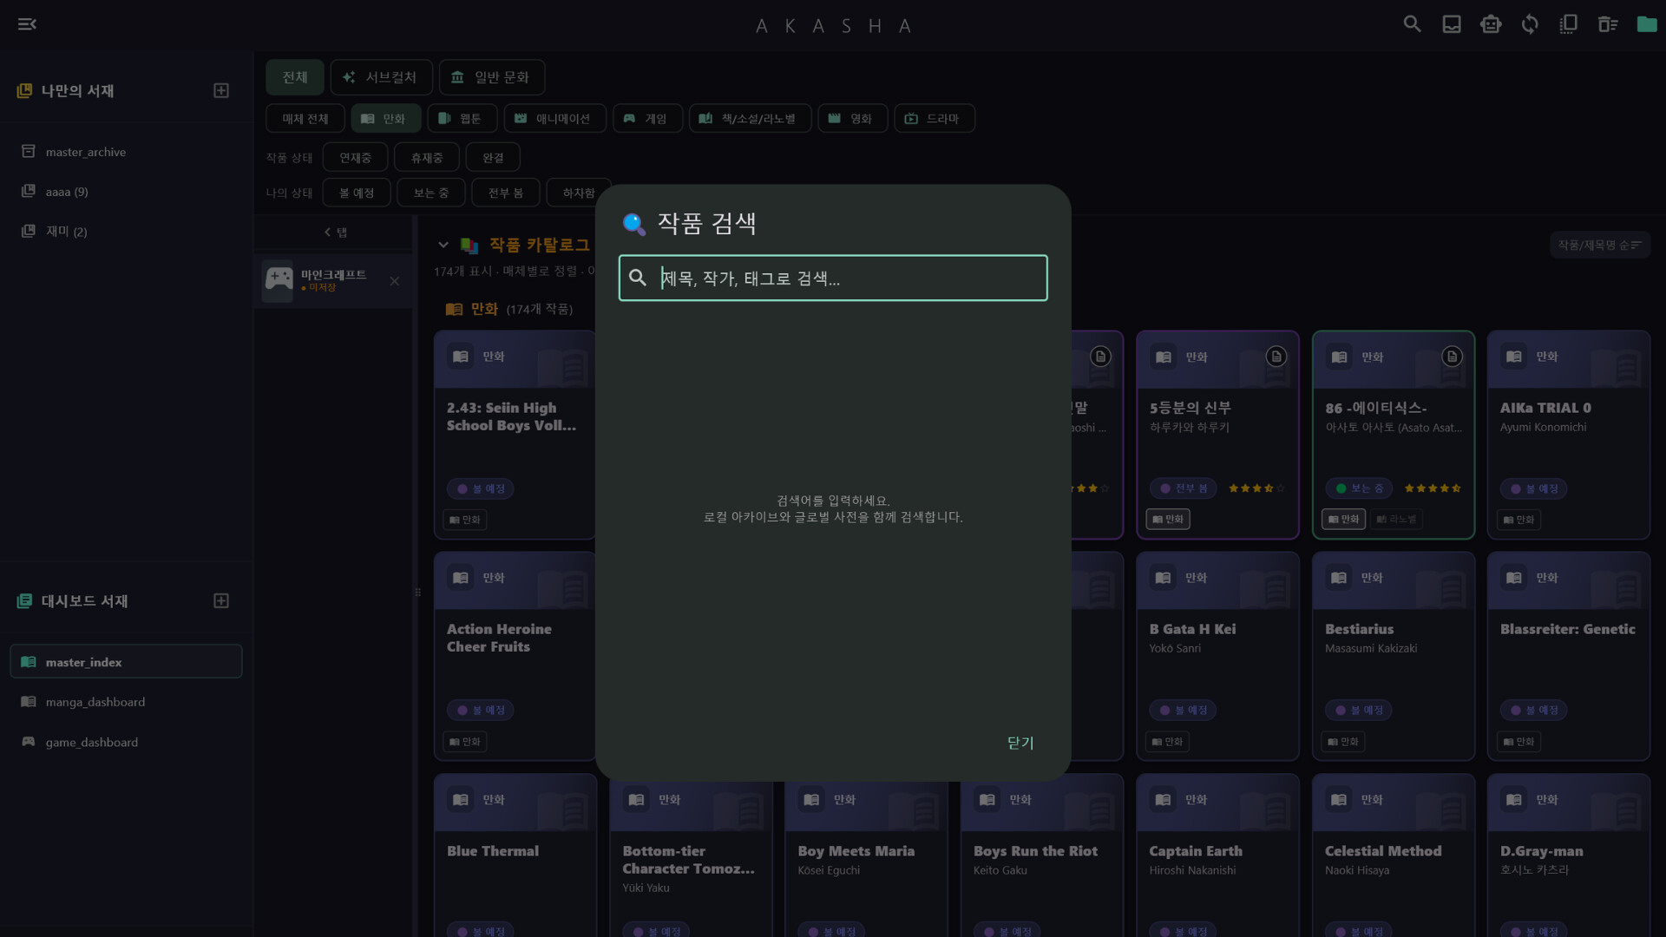Toggle the 전부 봄 my-status filter

[x=506, y=193]
